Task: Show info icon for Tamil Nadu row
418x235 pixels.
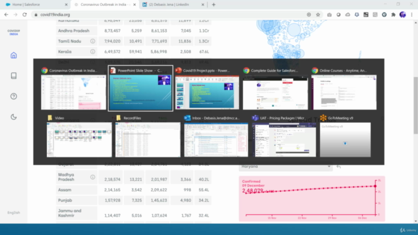Action: point(93,41)
